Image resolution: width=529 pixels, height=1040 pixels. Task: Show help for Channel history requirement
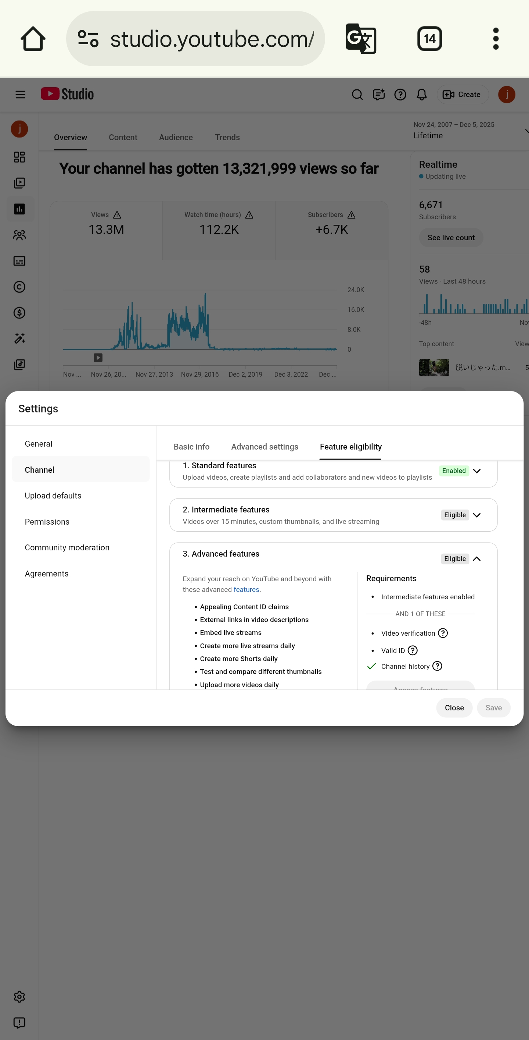[437, 666]
